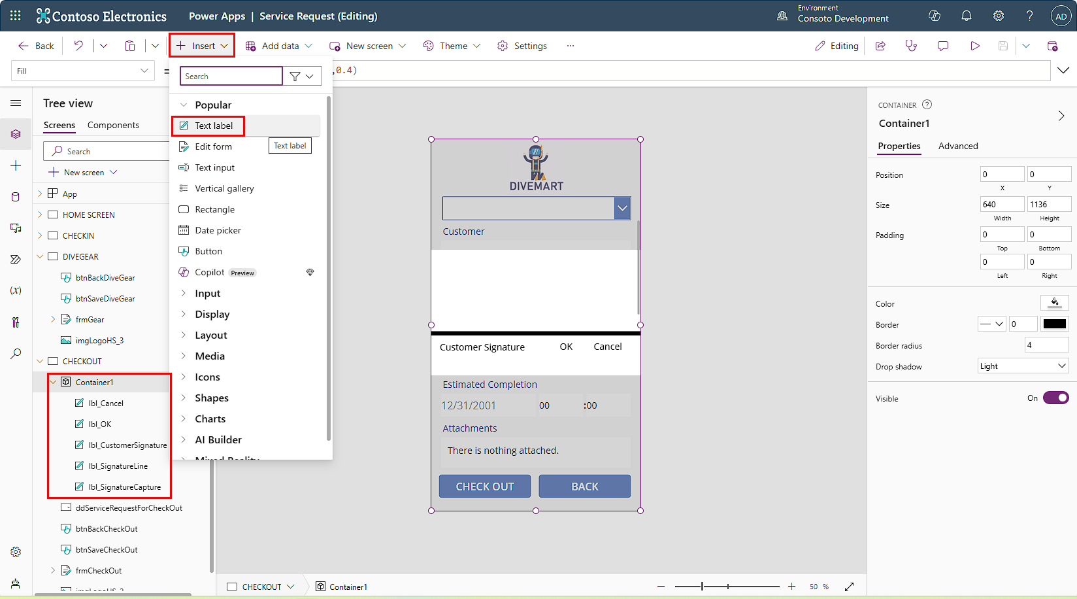Select the Data icon in the left rail

pos(16,196)
